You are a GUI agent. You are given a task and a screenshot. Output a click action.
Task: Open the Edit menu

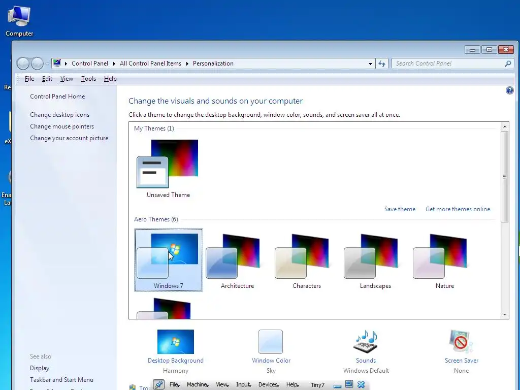pyautogui.click(x=47, y=79)
